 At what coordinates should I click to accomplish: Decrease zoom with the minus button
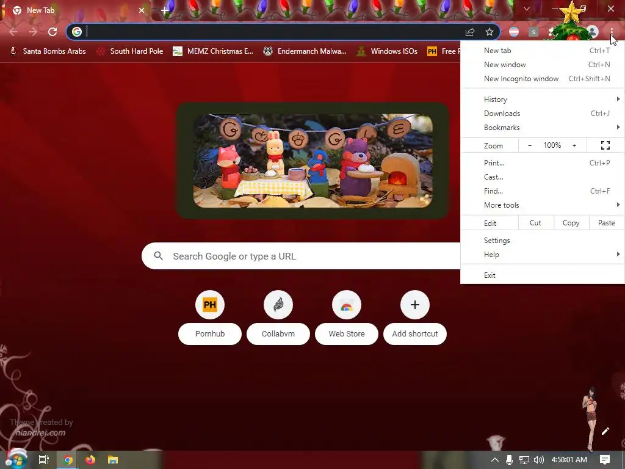[529, 145]
